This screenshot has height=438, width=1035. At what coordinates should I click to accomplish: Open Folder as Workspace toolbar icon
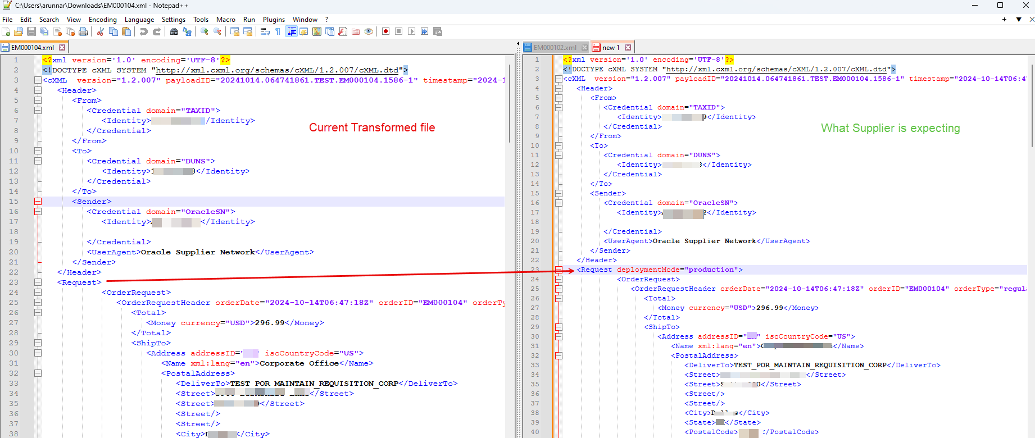pyautogui.click(x=356, y=31)
